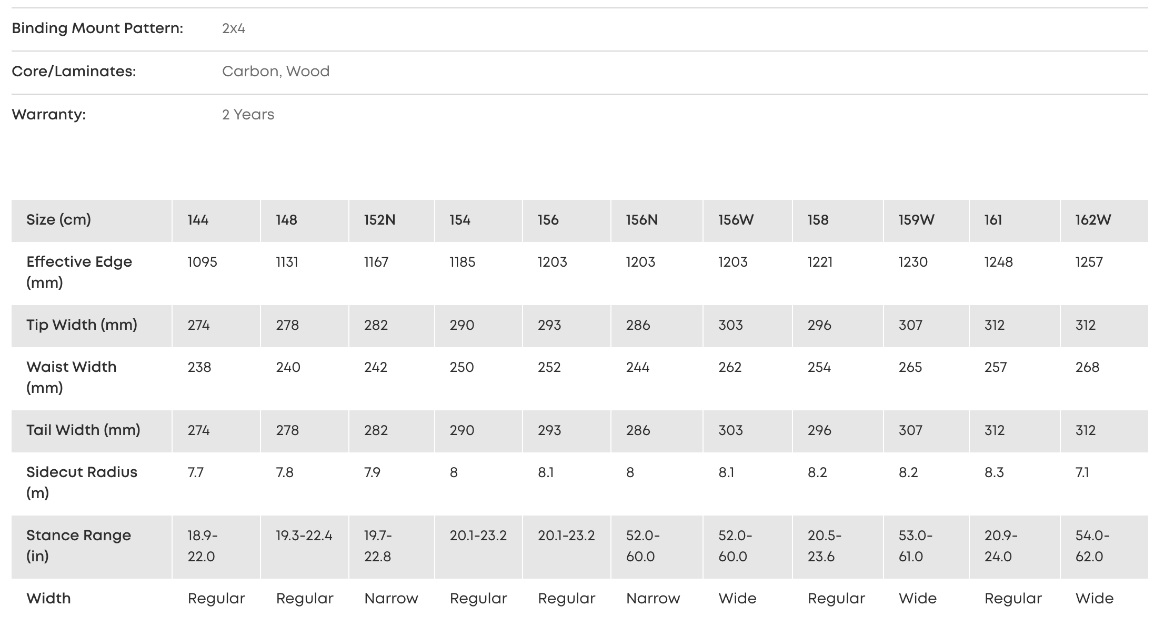Select the 159W size column header

pyautogui.click(x=916, y=220)
